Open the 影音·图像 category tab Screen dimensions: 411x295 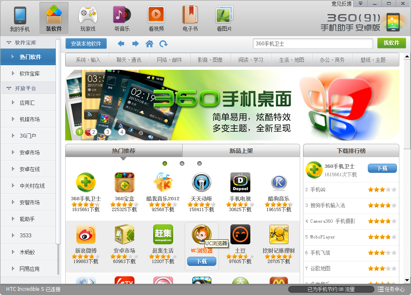point(210,60)
